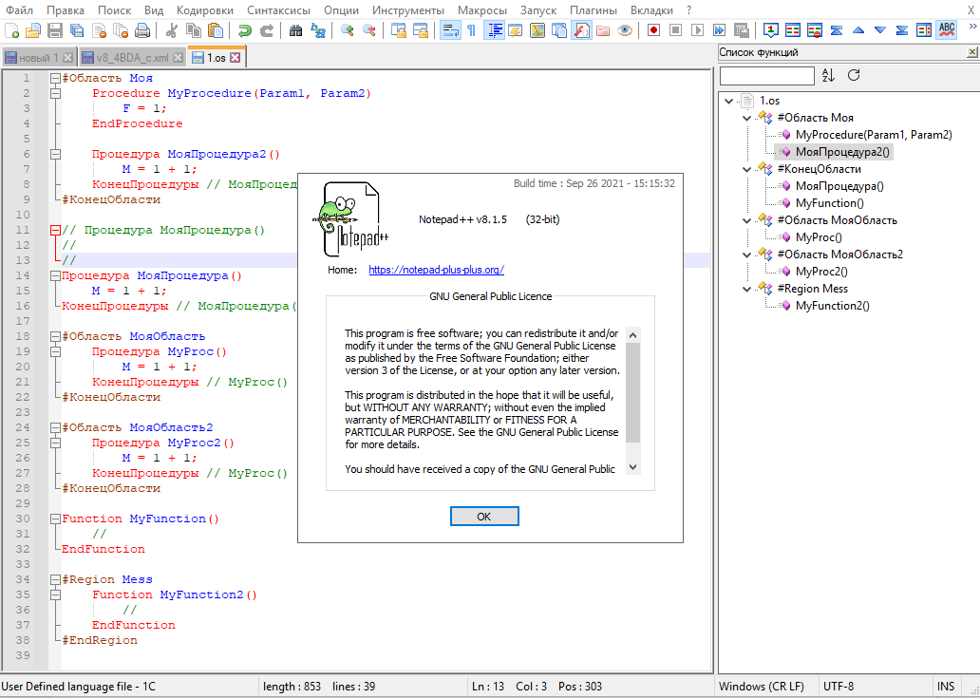The image size is (980, 698).
Task: Toggle INS mode in status bar
Action: 945,686
